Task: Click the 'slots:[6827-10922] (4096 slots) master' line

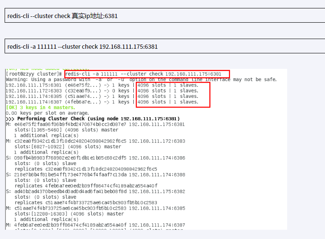Action: click(68, 147)
